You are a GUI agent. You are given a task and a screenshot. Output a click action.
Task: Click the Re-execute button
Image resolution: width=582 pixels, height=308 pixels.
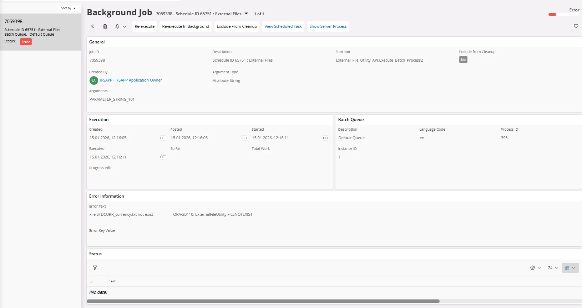click(145, 26)
